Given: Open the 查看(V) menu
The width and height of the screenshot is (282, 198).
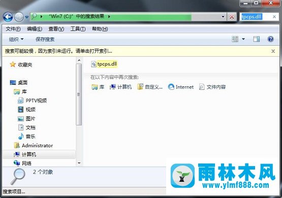Looking at the screenshot, I should (56, 29).
